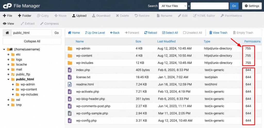Click the wp-content folder icon in list
The image size is (264, 128).
pyautogui.click(x=70, y=56)
